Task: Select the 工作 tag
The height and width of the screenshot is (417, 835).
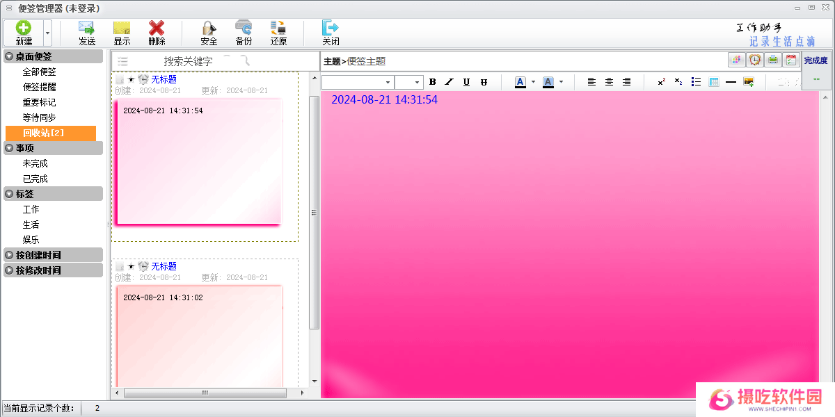Action: coord(31,209)
